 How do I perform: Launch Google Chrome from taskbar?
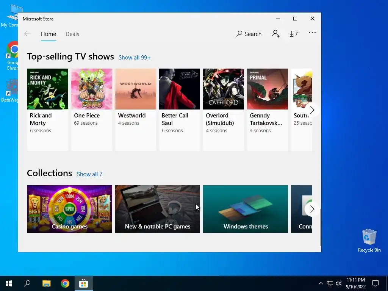[x=65, y=283]
